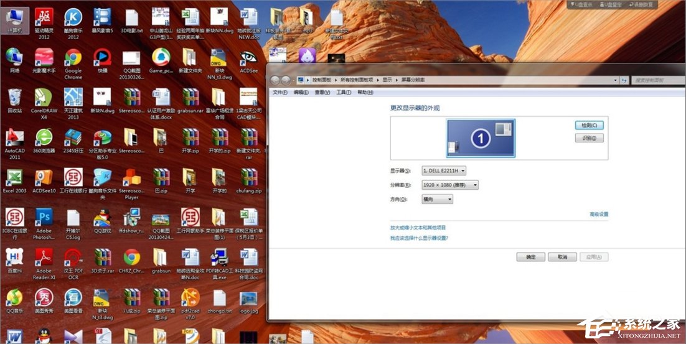The image size is (686, 344).
Task: Click the Adobe Reader XI icon
Action: click(44, 258)
